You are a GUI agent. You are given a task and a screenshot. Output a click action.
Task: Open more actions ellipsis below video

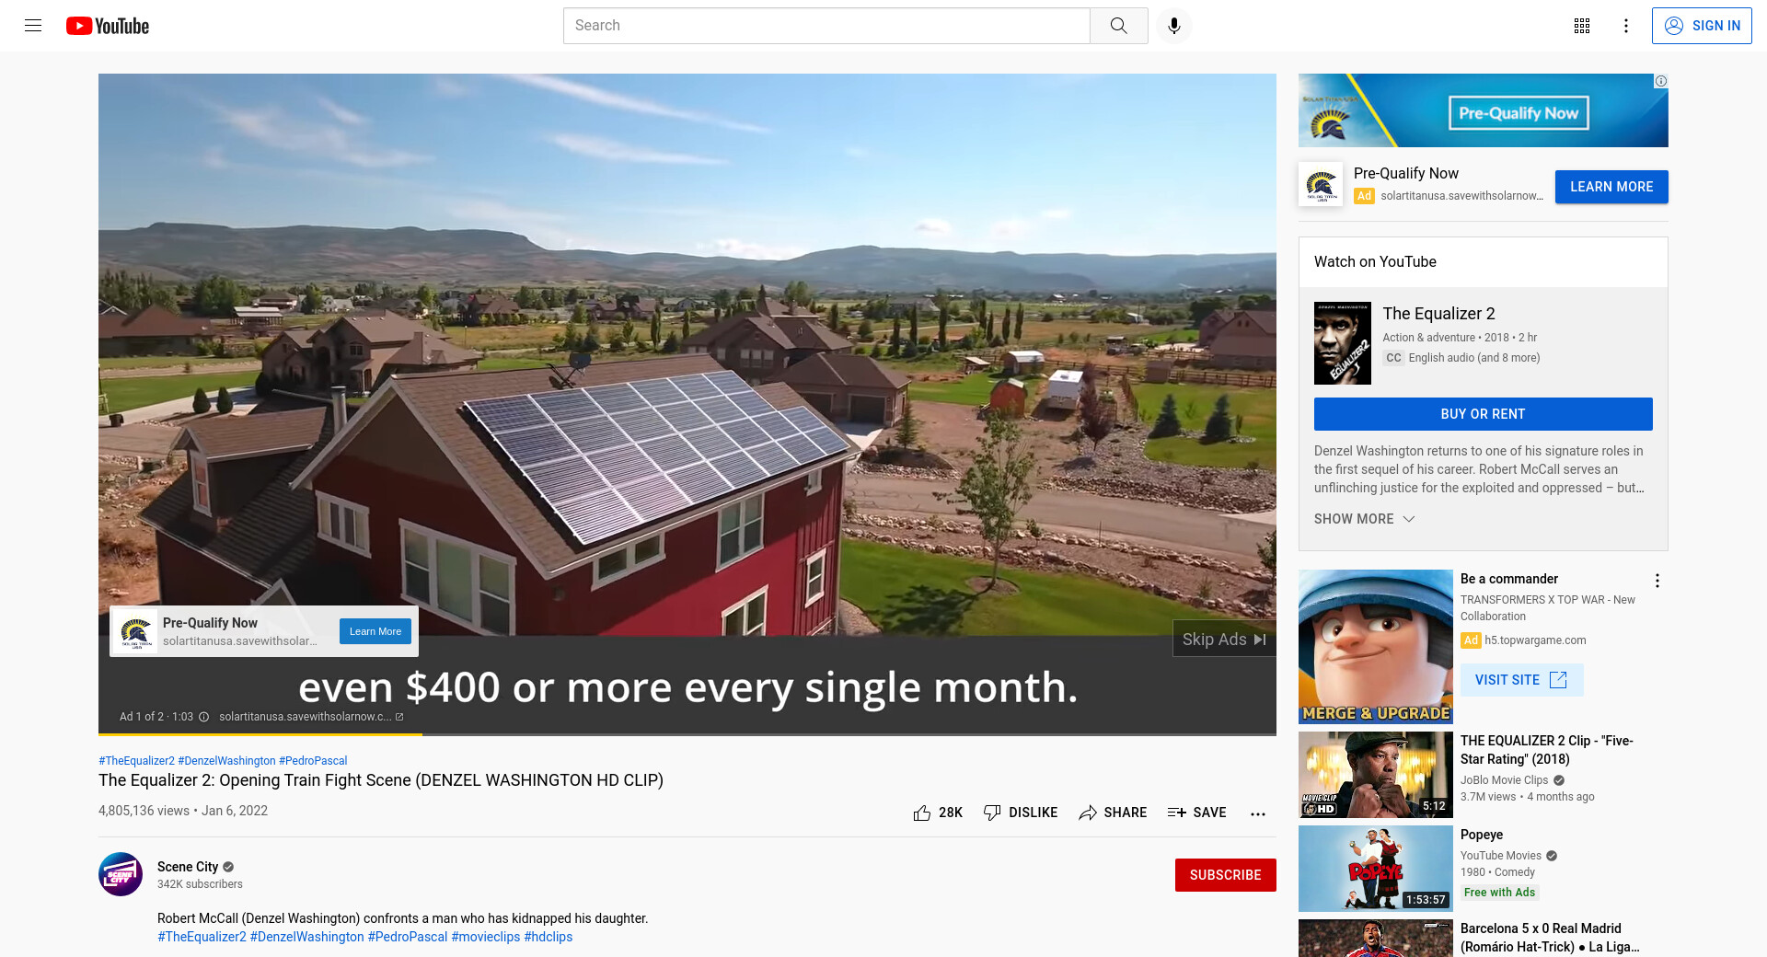click(1258, 813)
